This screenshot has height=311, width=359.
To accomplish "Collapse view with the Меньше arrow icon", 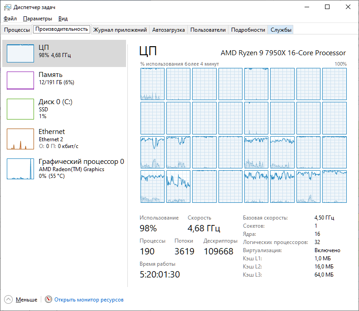I will point(9,300).
